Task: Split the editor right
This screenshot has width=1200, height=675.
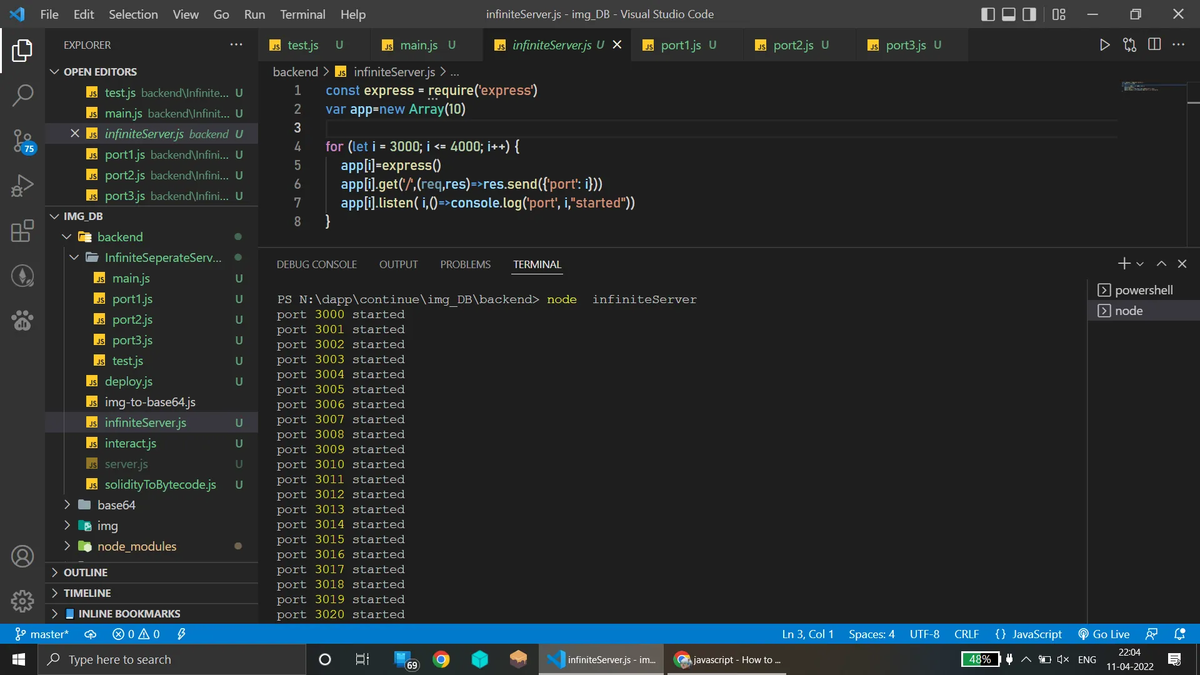Action: click(1154, 45)
